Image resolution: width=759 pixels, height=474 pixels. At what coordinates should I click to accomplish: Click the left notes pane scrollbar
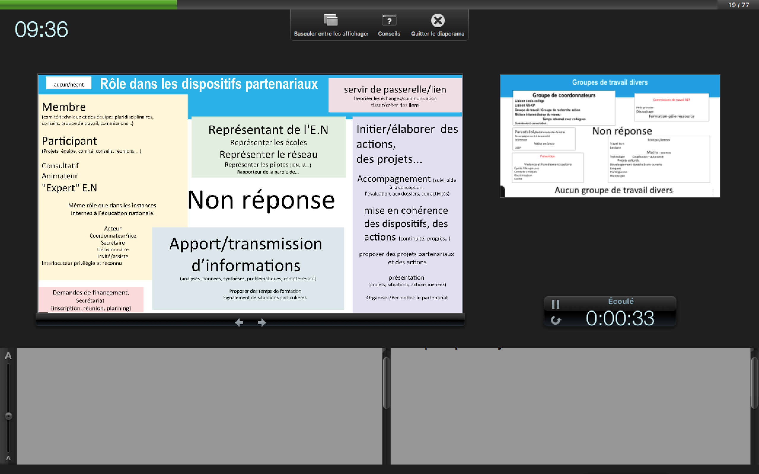pyautogui.click(x=386, y=383)
